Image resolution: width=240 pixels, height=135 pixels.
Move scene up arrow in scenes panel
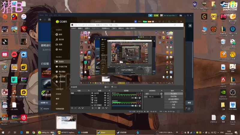pos(79,108)
